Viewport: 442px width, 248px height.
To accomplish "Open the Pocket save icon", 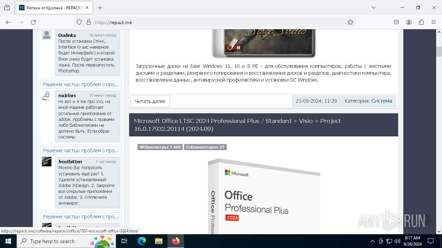I will [x=396, y=22].
